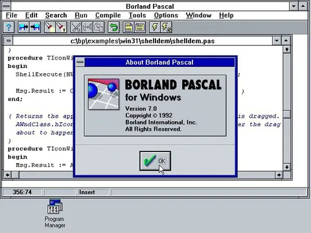Open the About dialog system menu box
Screen dimensions: 311x233
point(80,62)
